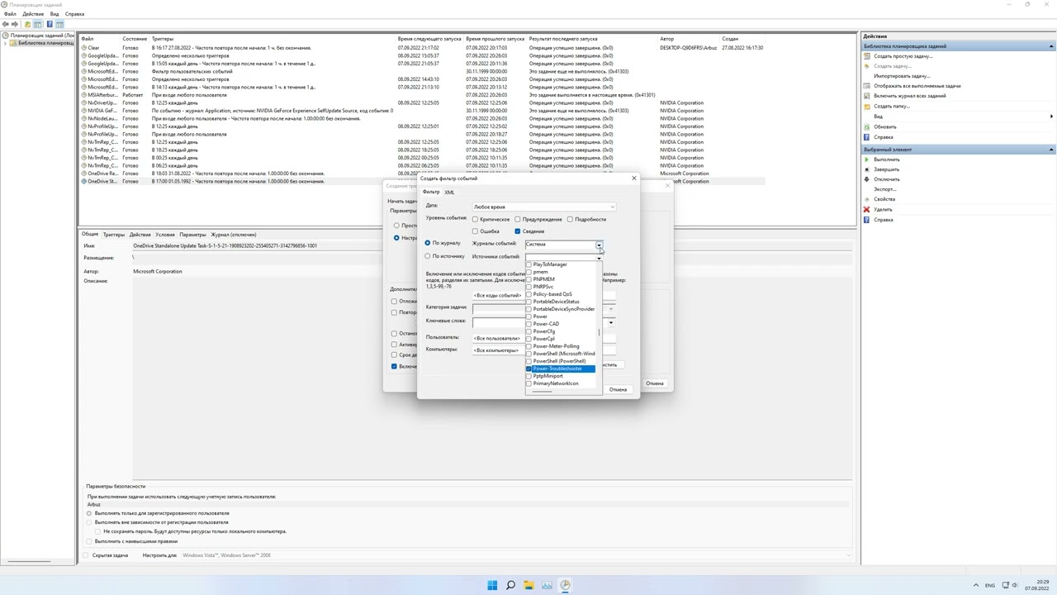Open the Ключевые слова dropdown arrow
This screenshot has height=595, width=1057.
(x=611, y=323)
